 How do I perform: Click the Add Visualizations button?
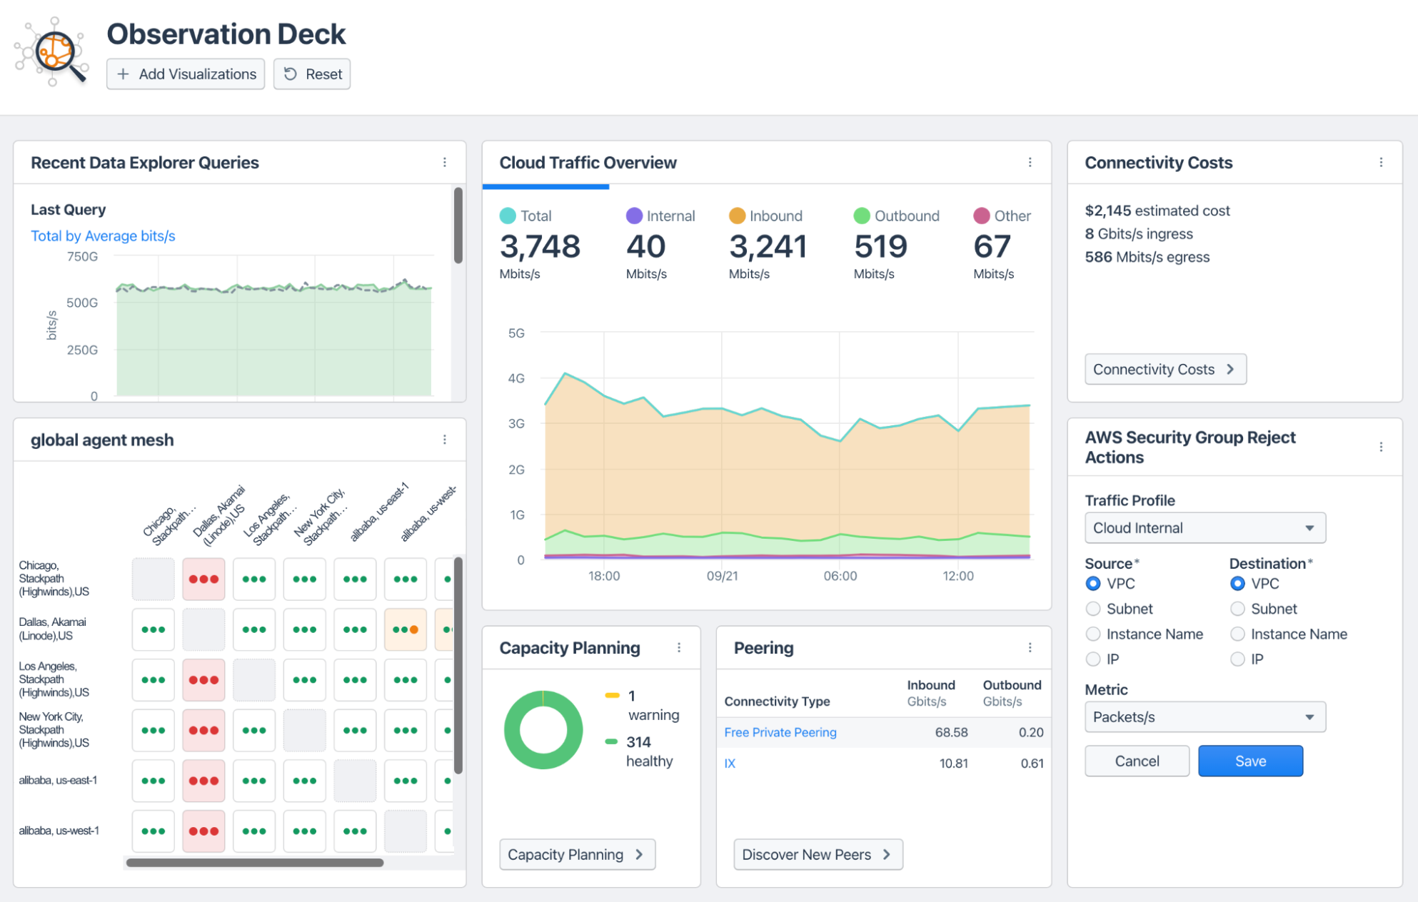point(186,74)
